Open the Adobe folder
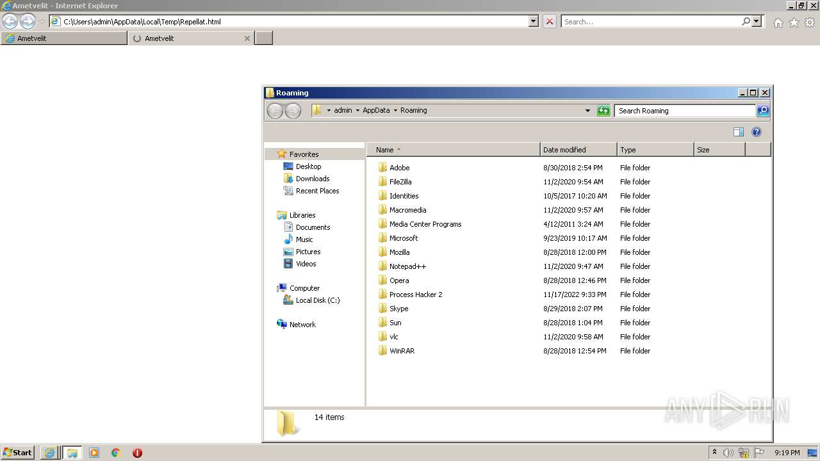 (x=399, y=168)
